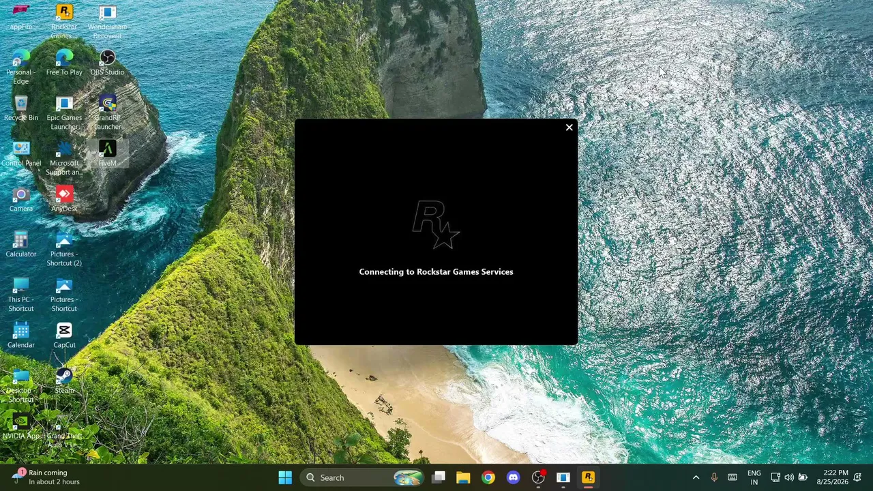The image size is (873, 491).
Task: Select the Free To Play desktop shortcut
Action: [64, 63]
